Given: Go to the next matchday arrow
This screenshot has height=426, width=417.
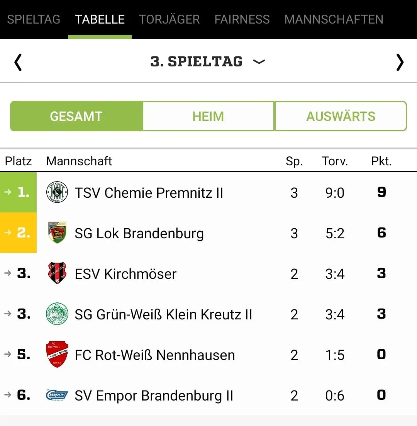Looking at the screenshot, I should 400,62.
